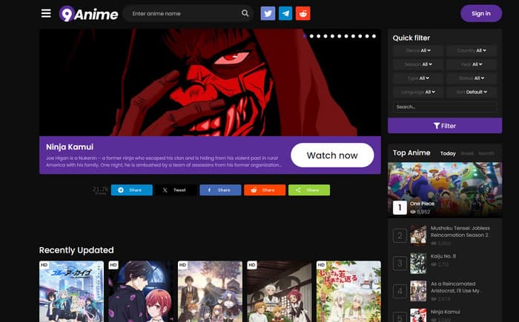
Task: Click the Watch now button
Action: [332, 155]
